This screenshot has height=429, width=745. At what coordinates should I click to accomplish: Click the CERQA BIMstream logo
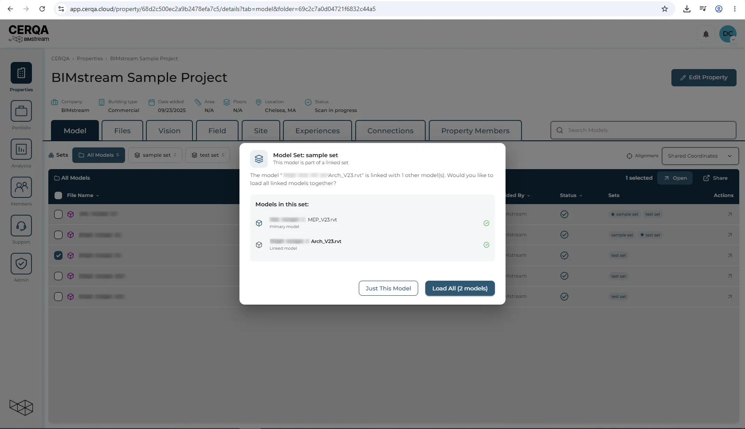29,34
